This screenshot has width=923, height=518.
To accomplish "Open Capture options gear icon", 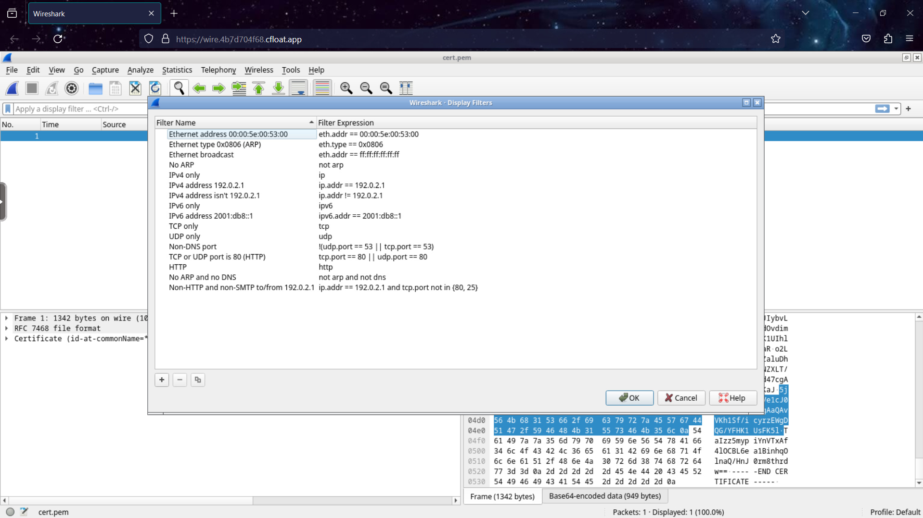I will point(71,88).
